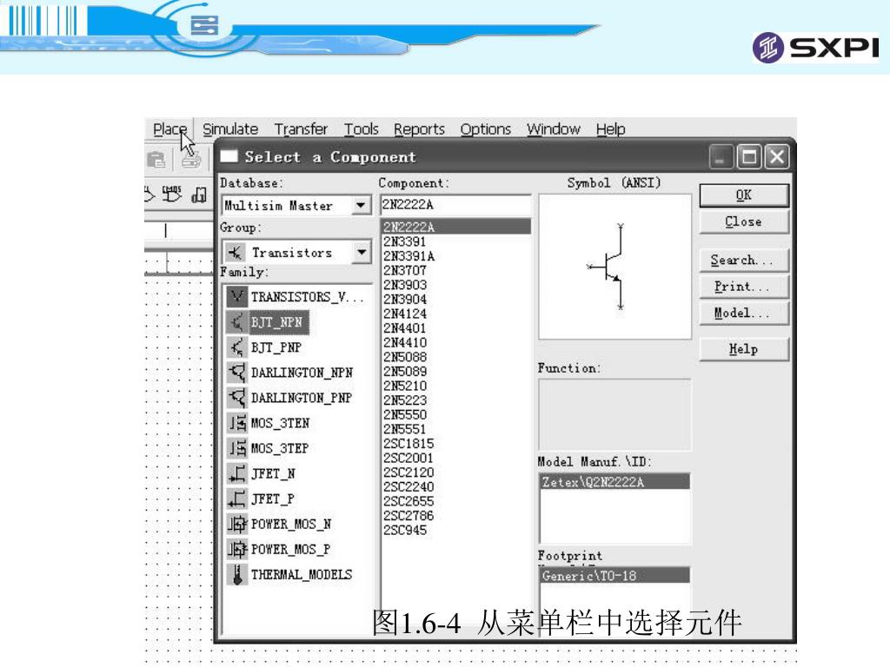Click the Print... button
Viewport: 890px width, 667px height.
tap(744, 287)
